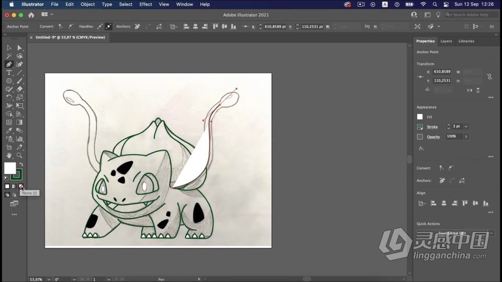This screenshot has height=282, width=502.
Task: Activate the Pen tool in the toolbar
Action: tap(9, 64)
